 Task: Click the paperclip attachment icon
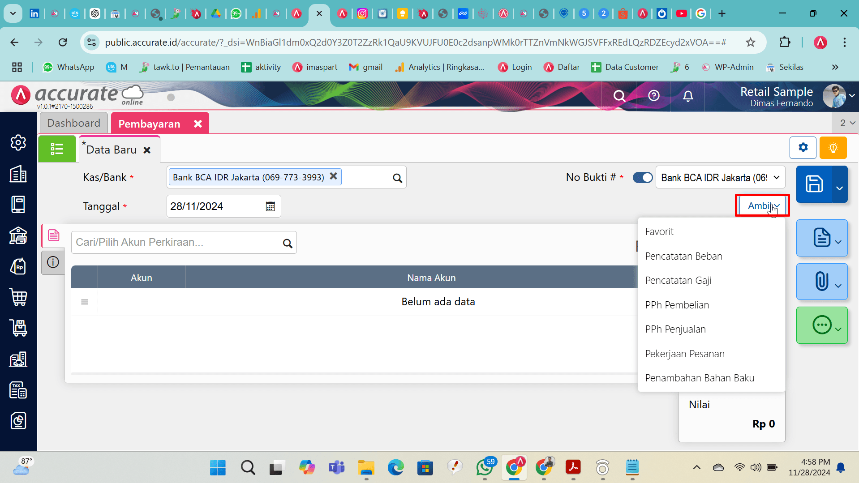click(x=821, y=282)
